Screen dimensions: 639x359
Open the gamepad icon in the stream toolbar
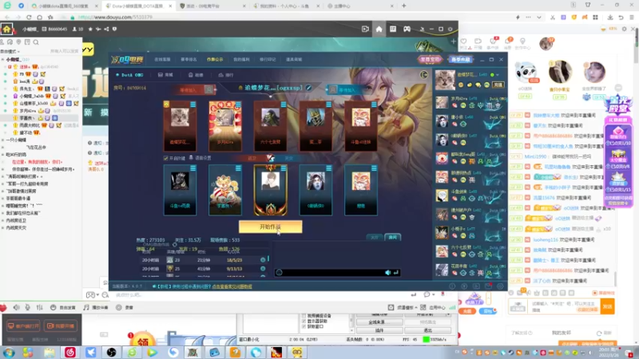(407, 30)
